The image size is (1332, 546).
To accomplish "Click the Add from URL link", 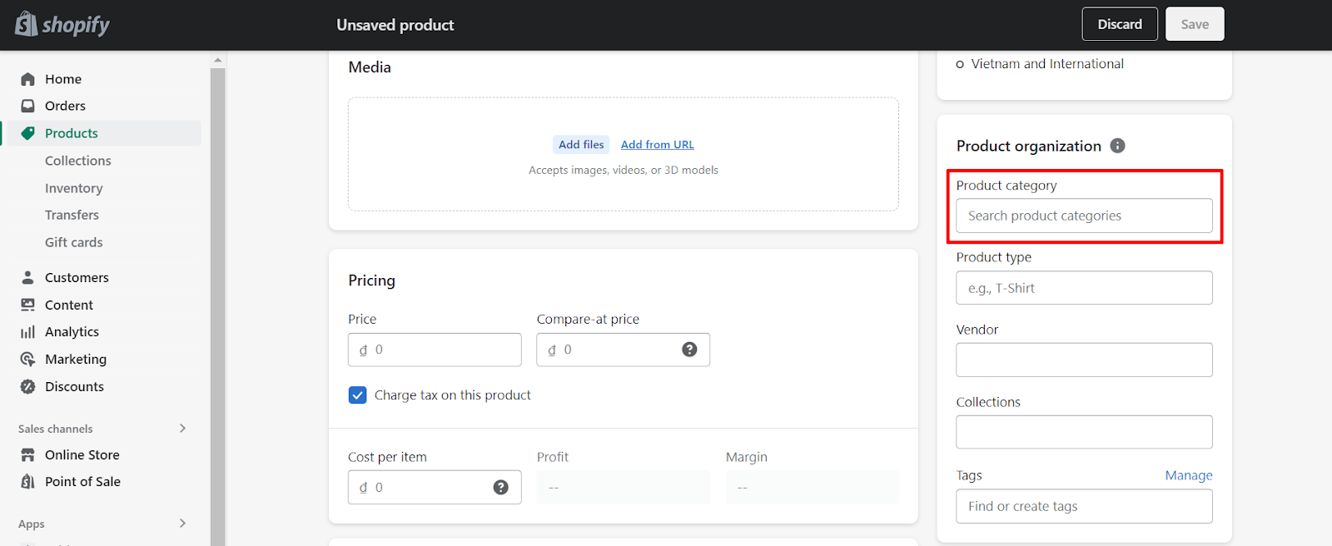I will tap(657, 145).
